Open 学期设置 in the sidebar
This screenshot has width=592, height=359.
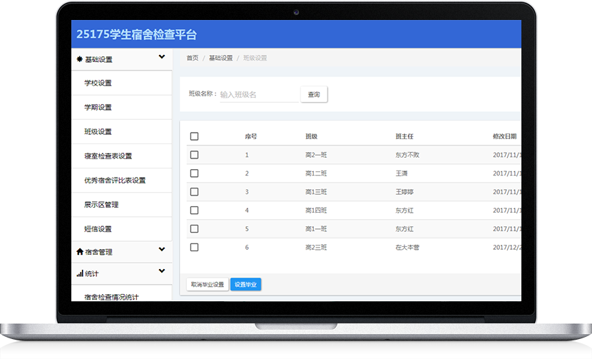(x=98, y=108)
